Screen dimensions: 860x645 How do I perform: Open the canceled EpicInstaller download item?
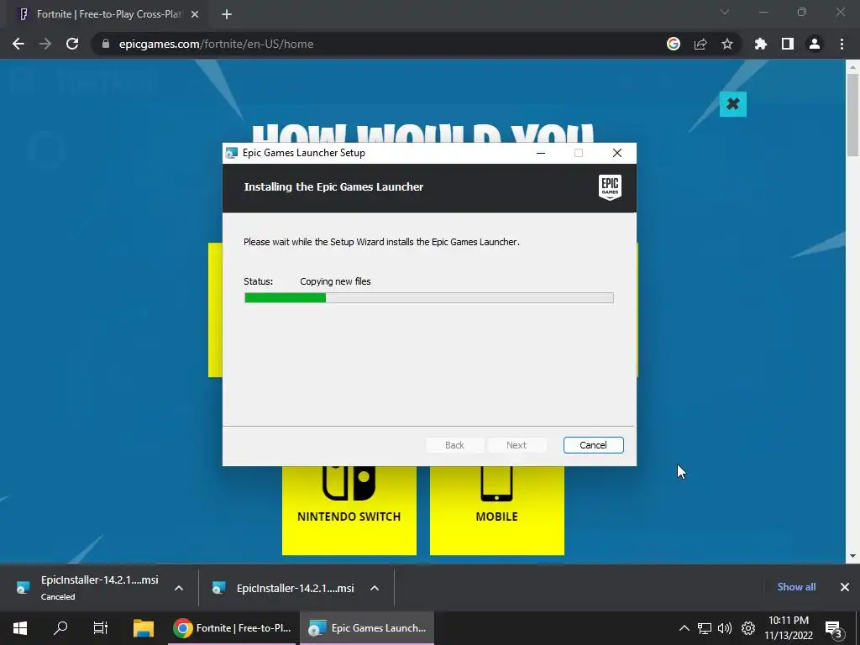87,587
